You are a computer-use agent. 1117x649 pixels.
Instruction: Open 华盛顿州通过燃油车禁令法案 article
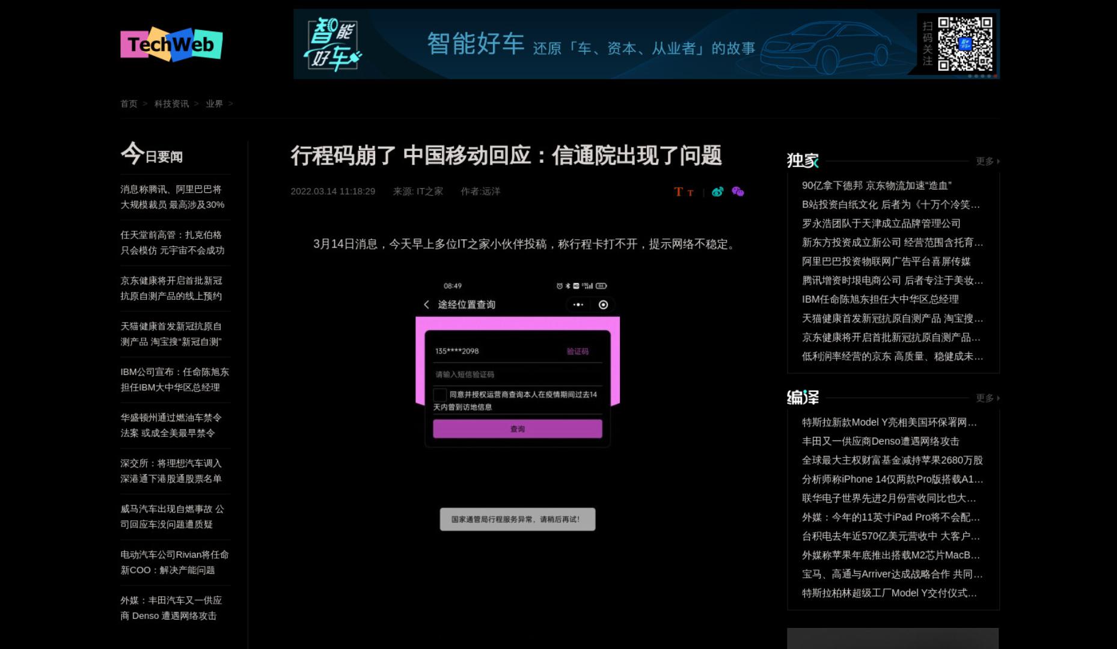pyautogui.click(x=171, y=425)
